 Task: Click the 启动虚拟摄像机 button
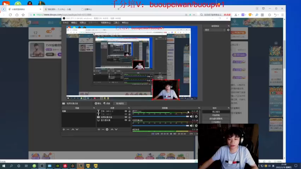tap(216, 119)
